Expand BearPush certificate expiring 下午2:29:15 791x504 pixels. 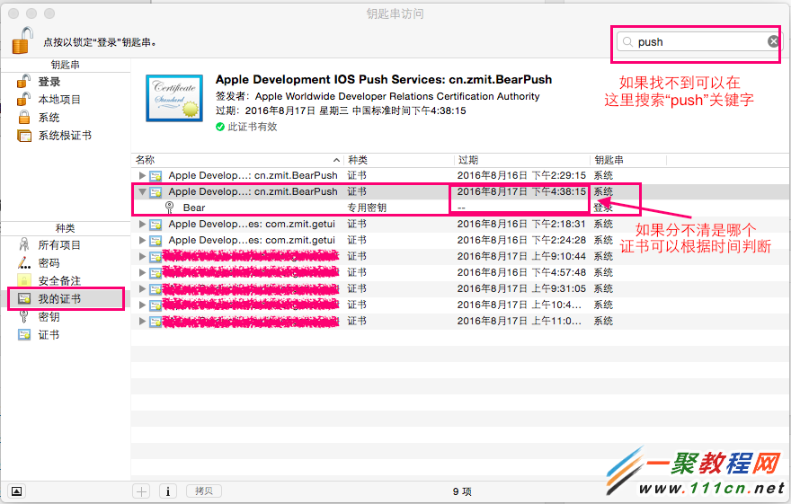(142, 175)
